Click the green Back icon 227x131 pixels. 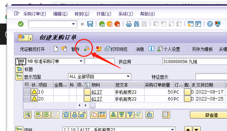point(102,24)
